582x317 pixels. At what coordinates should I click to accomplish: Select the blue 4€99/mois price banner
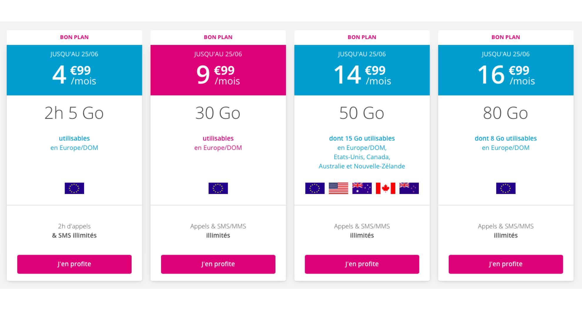[74, 70]
